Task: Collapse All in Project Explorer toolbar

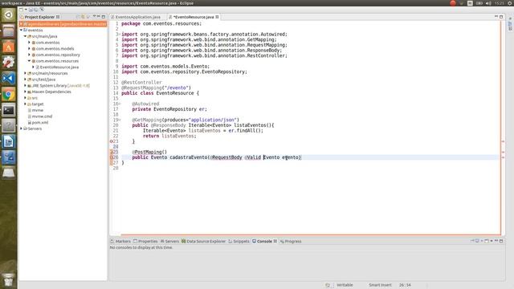Action: click(78, 17)
